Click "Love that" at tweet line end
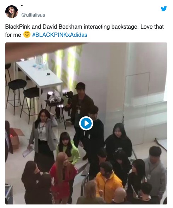 tap(152, 27)
